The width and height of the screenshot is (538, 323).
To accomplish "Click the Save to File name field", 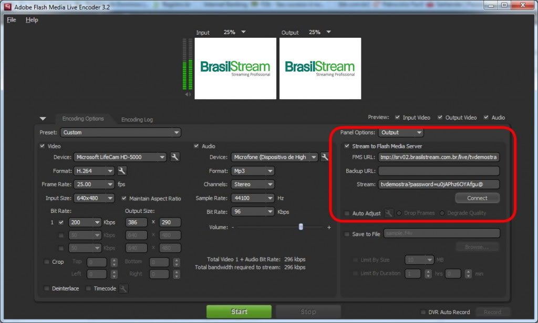I will (441, 234).
